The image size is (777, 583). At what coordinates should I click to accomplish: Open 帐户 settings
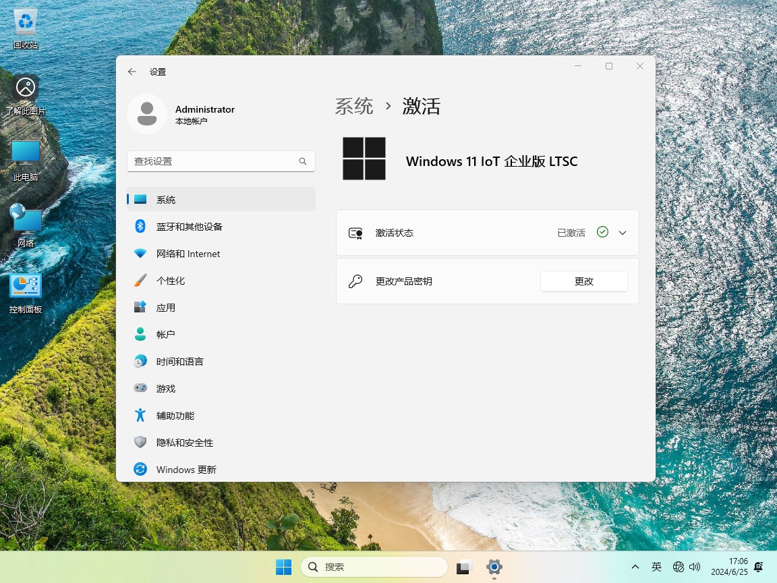pos(221,334)
